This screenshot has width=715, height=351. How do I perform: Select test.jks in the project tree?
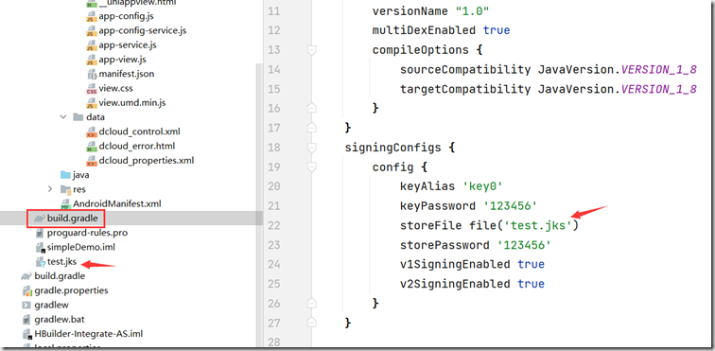[62, 262]
